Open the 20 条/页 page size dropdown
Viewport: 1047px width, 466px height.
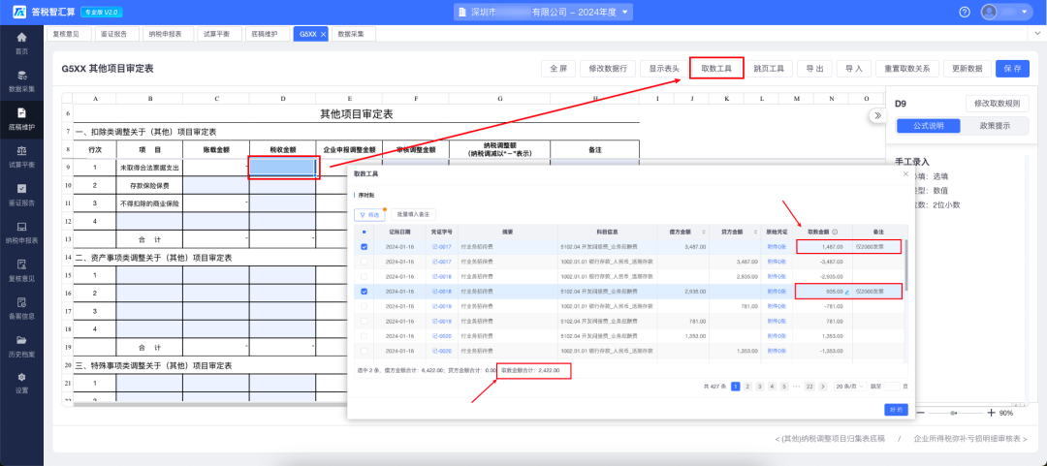(850, 386)
